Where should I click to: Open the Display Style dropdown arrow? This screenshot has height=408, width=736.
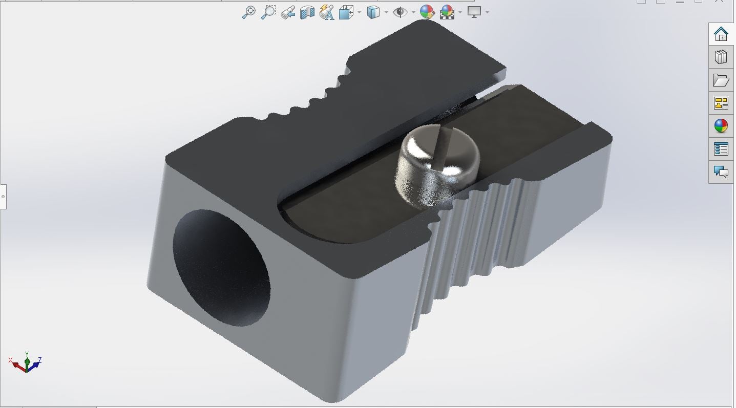point(386,12)
